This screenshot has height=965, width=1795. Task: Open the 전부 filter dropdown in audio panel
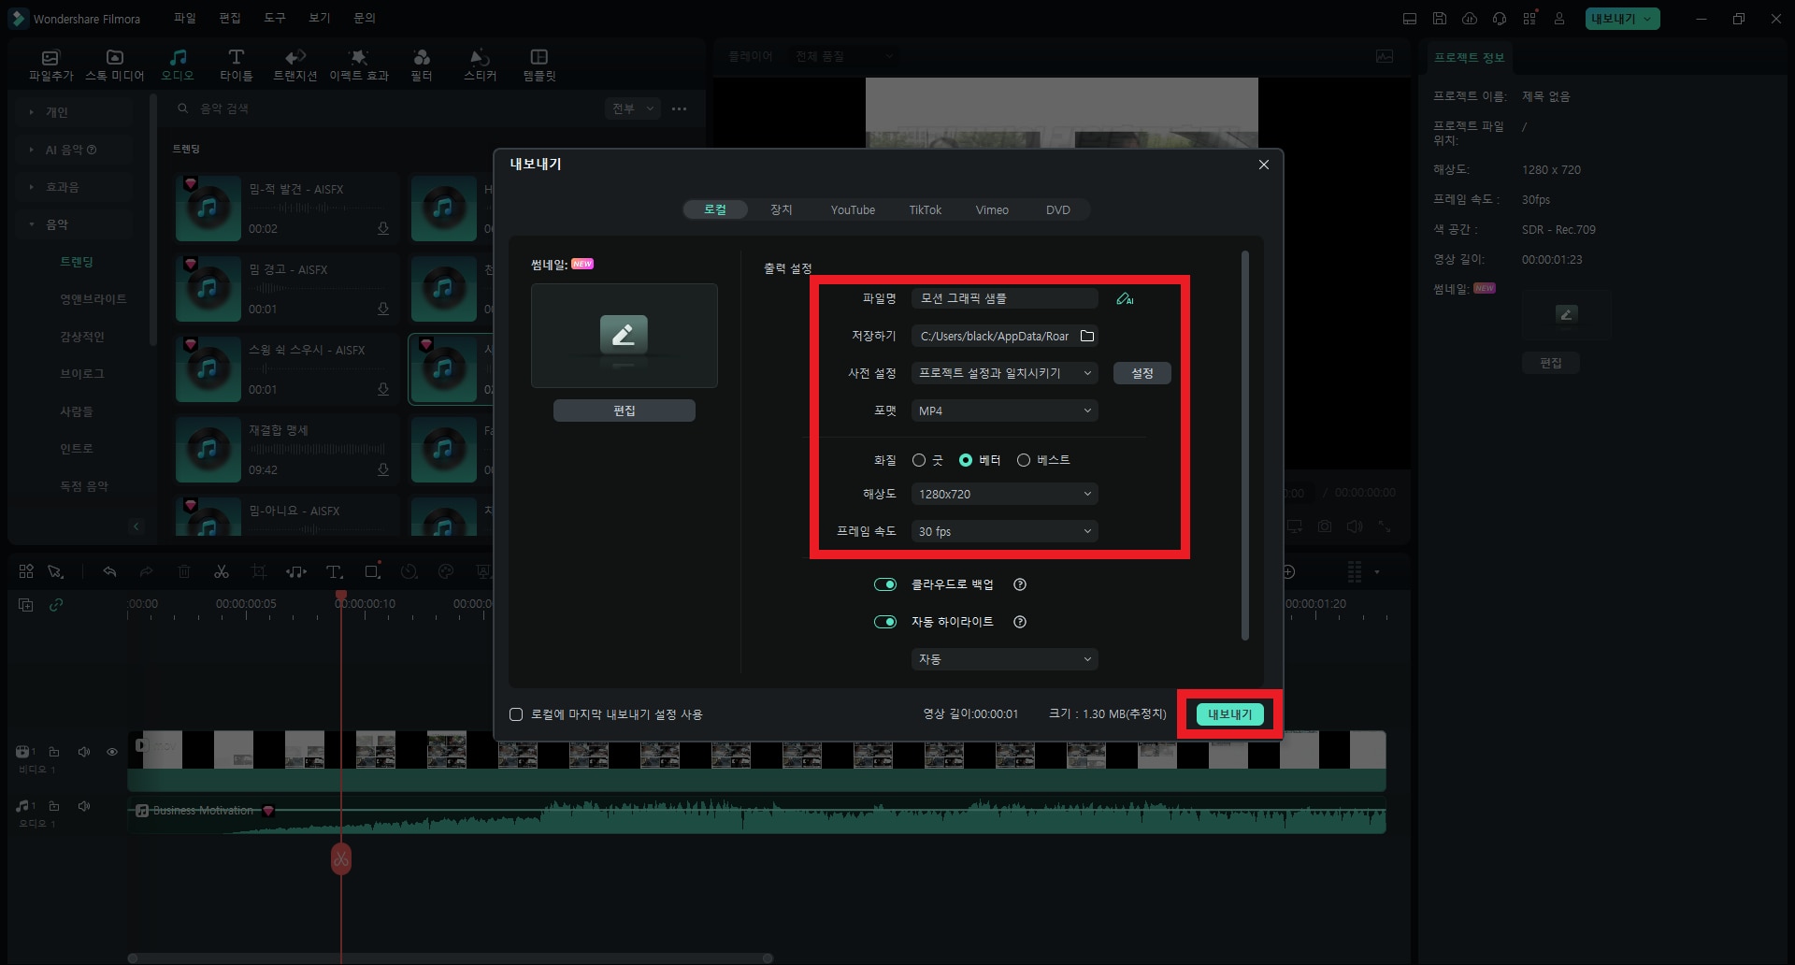(633, 108)
